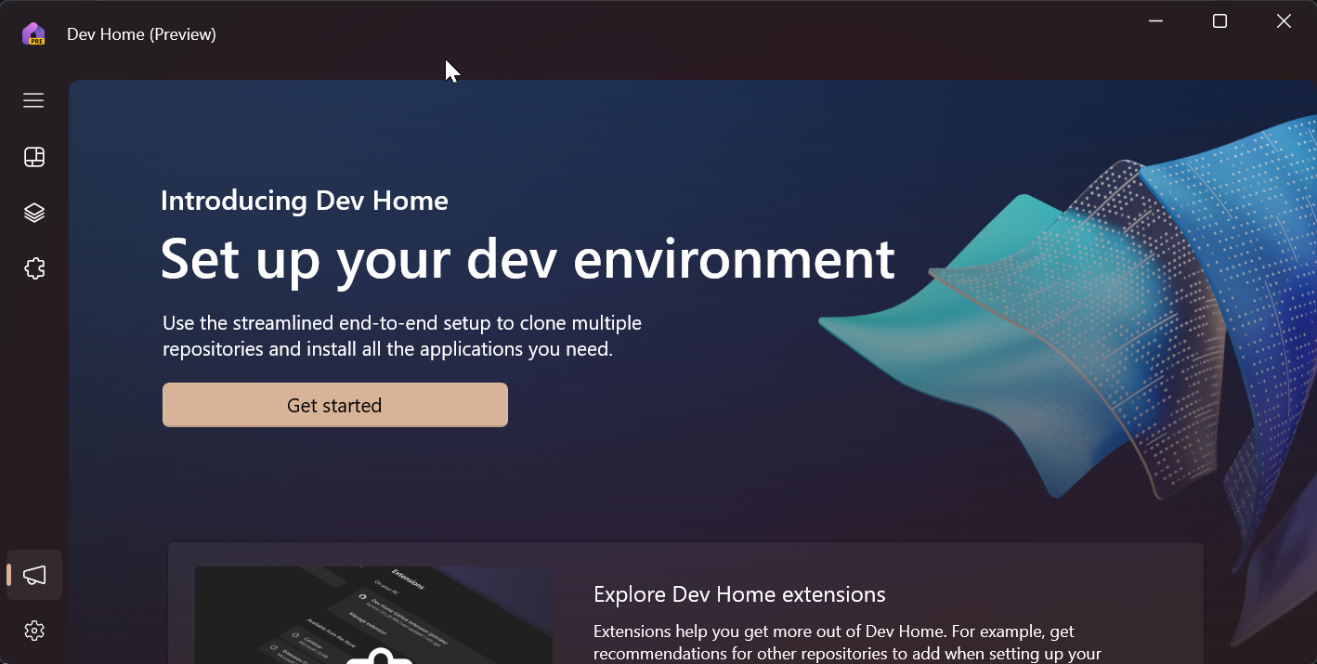Image resolution: width=1317 pixels, height=664 pixels.
Task: Click the "Use the streamlined end-to-end setup" description
Action: pyautogui.click(x=402, y=336)
